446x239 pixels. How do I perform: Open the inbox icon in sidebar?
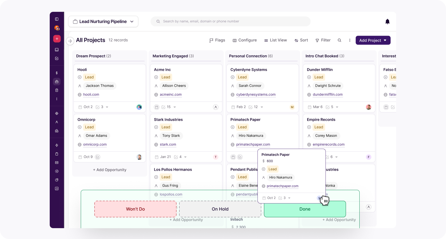tap(57, 50)
